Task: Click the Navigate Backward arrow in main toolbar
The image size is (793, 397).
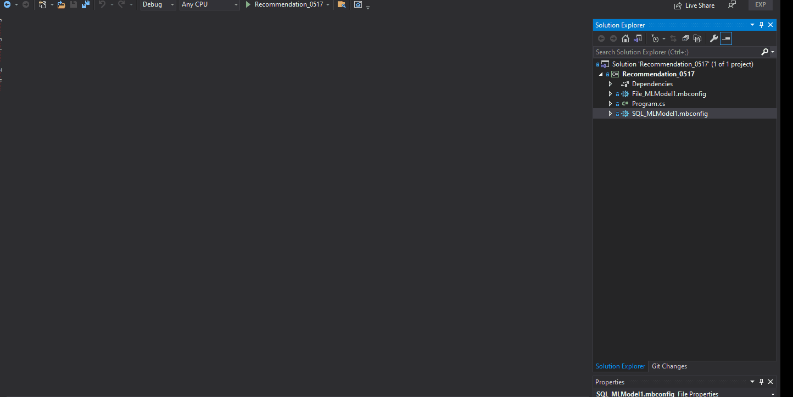Action: [7, 4]
